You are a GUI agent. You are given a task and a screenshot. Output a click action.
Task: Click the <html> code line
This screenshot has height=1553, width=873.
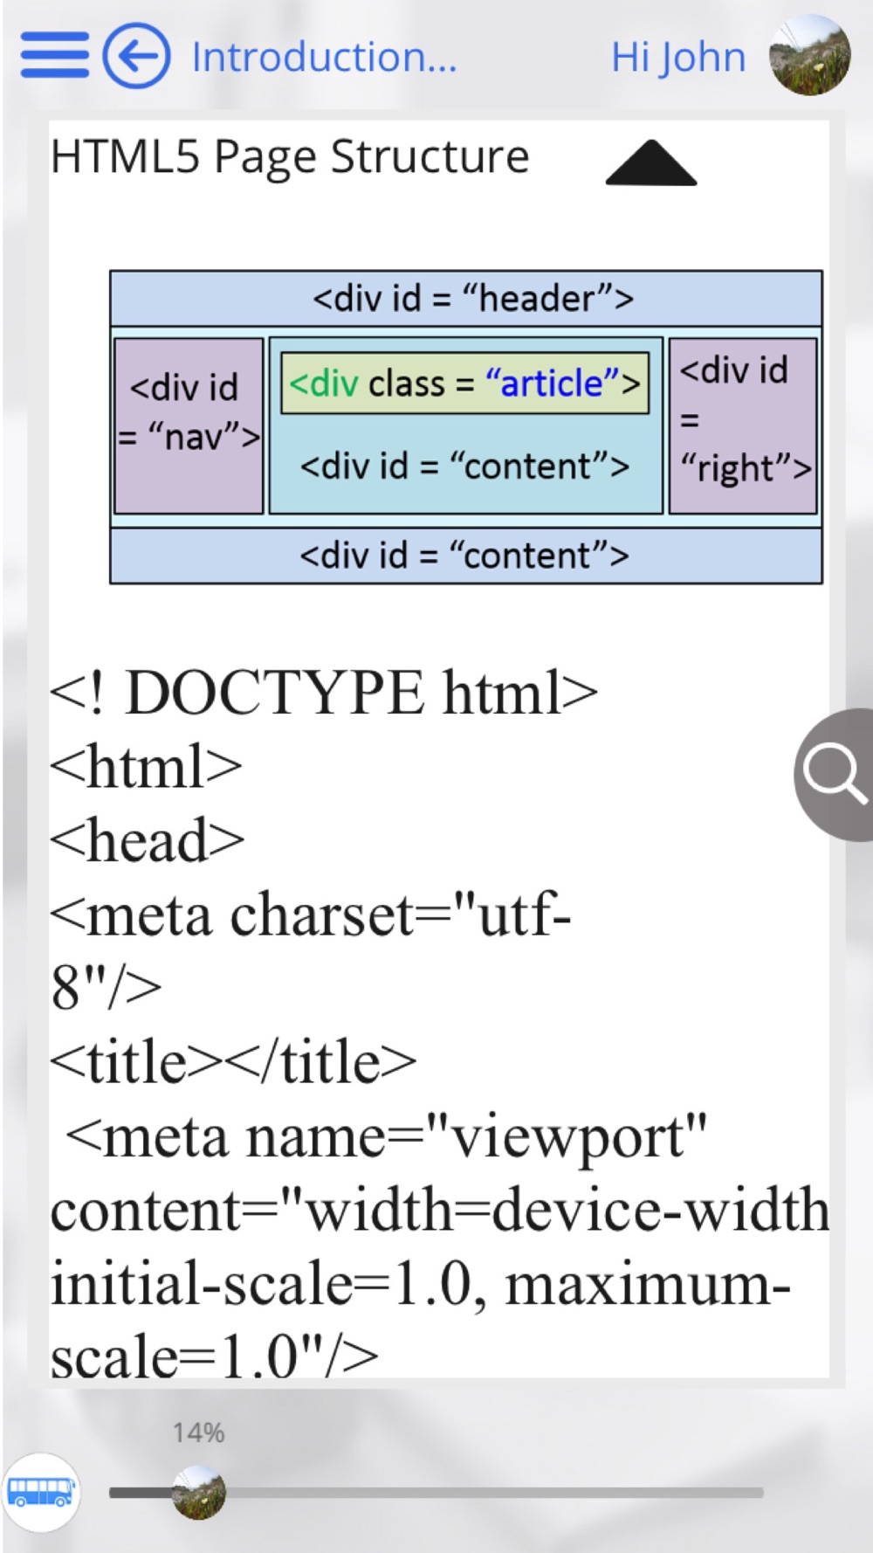coord(146,767)
